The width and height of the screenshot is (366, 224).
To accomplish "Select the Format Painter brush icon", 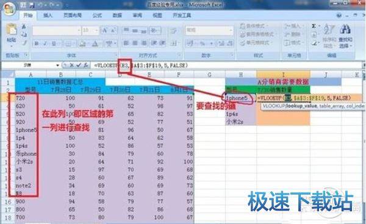I will point(24,43).
